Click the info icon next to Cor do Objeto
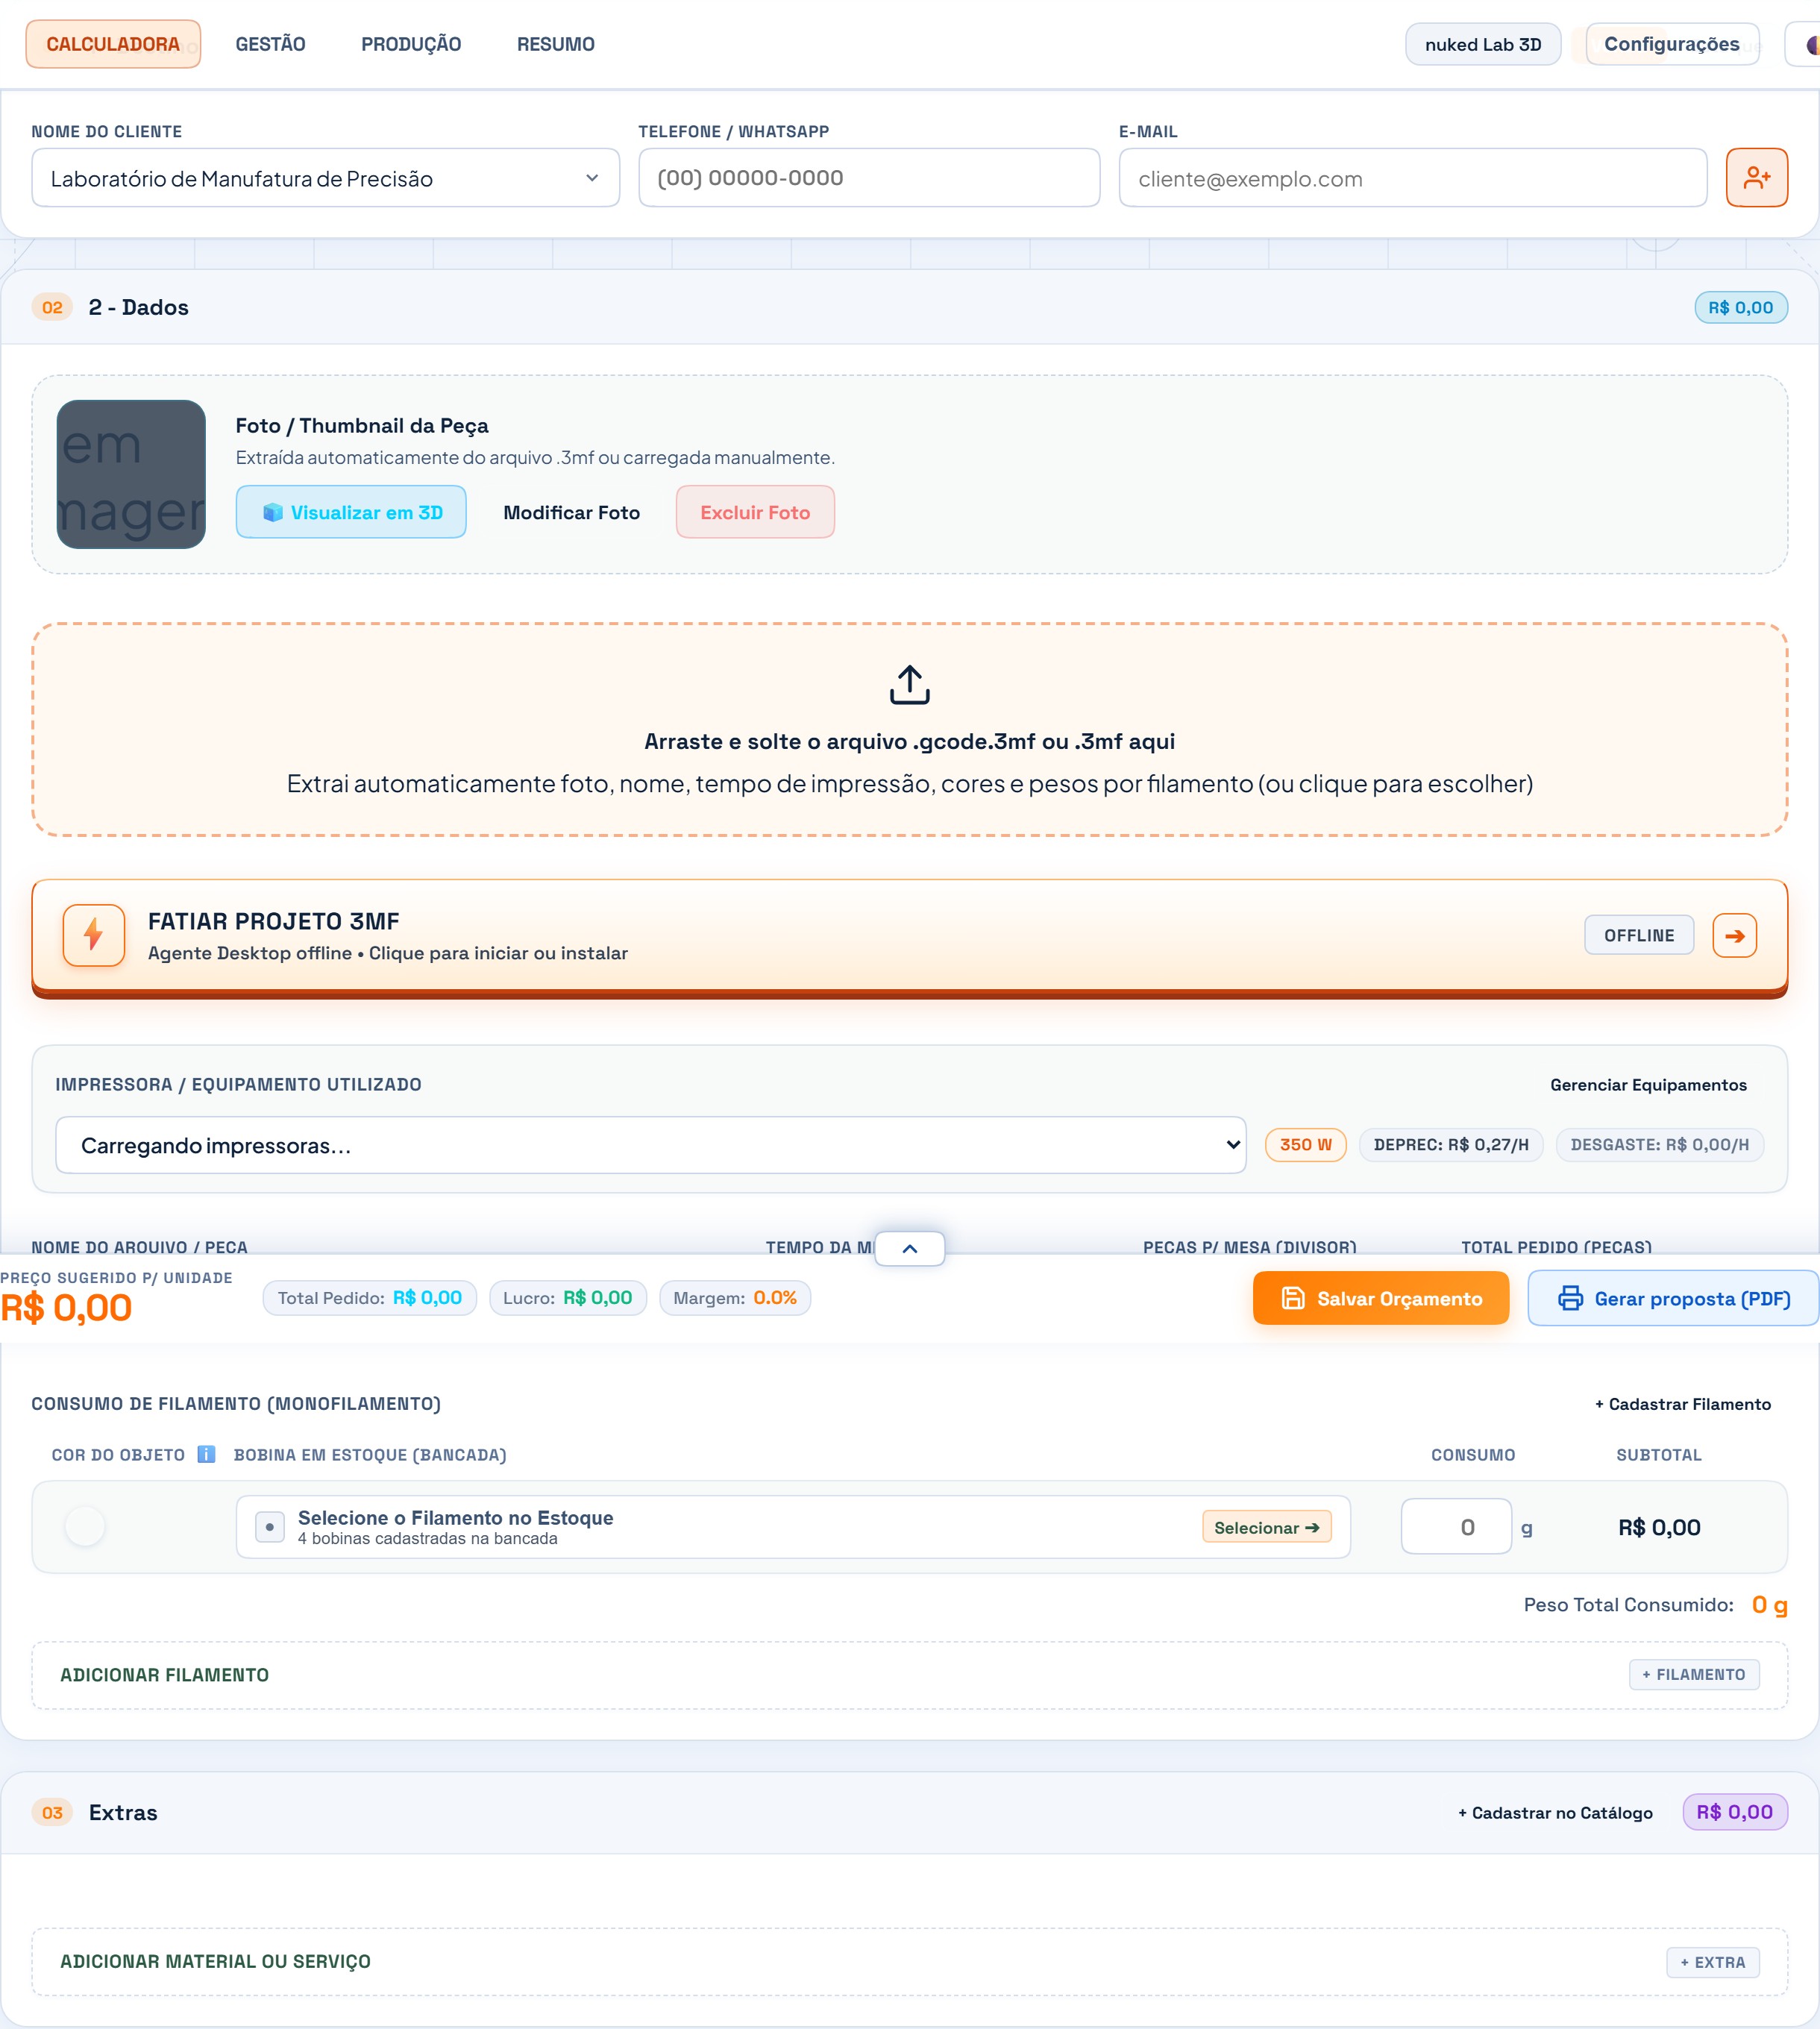This screenshot has width=1820, height=2029. point(206,1454)
